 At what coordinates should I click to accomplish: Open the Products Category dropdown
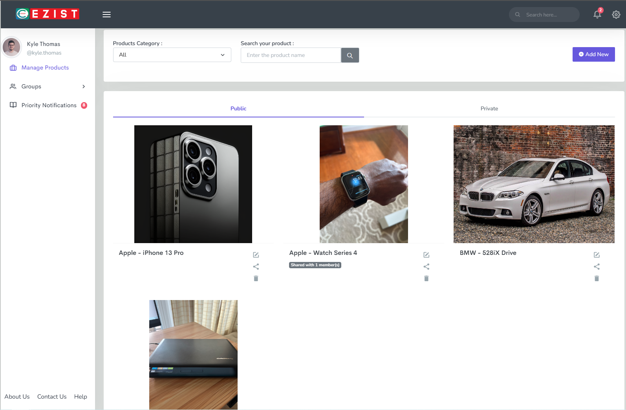pyautogui.click(x=172, y=55)
